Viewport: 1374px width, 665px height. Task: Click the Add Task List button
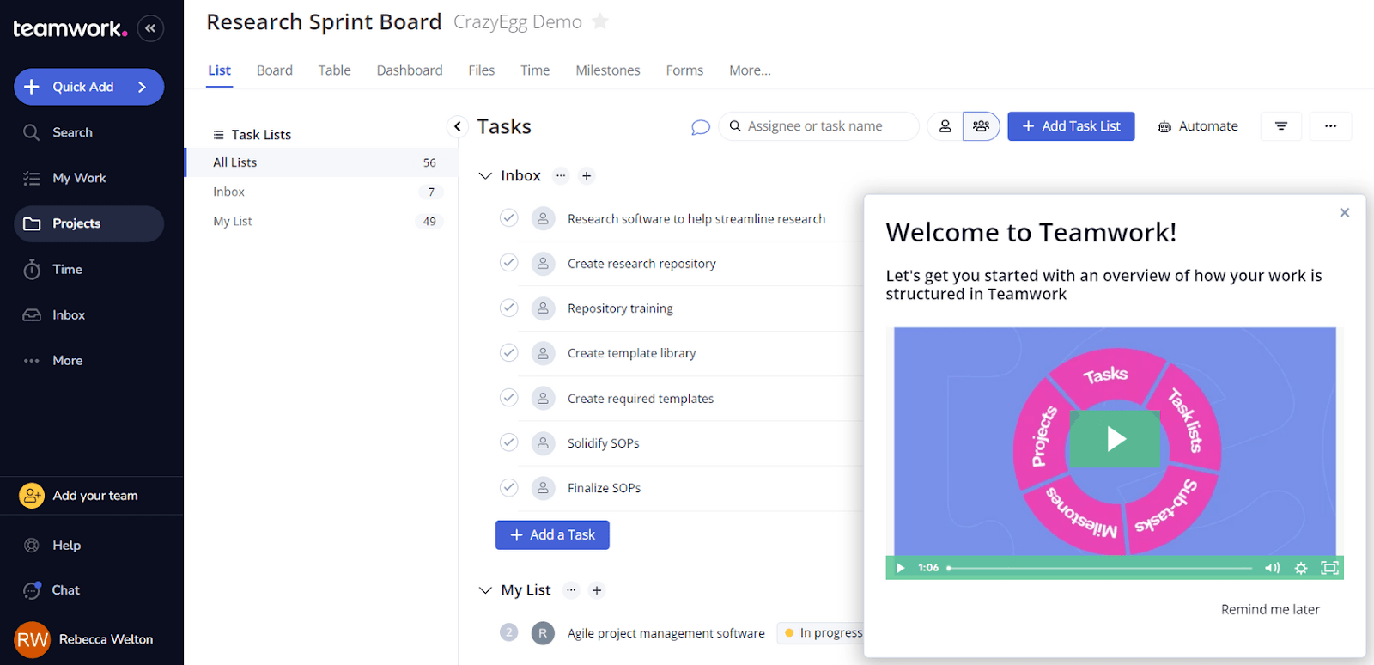click(1071, 126)
